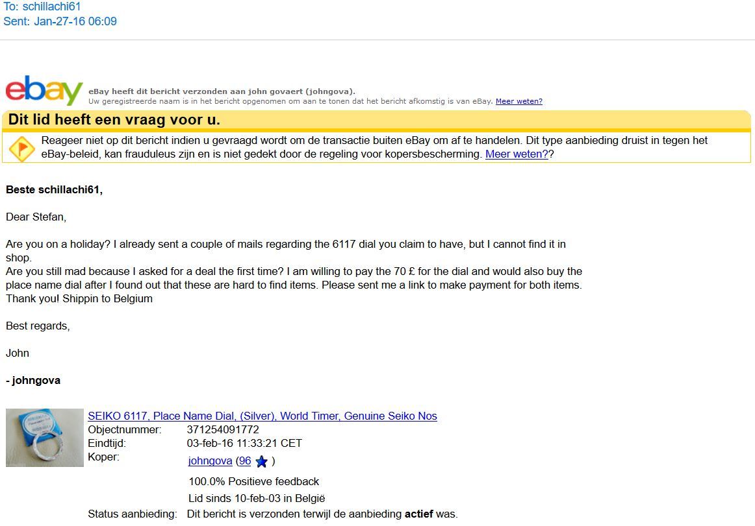The height and width of the screenshot is (526, 755).
Task: Click 'Status aanbieding:' label
Action: pos(133,514)
